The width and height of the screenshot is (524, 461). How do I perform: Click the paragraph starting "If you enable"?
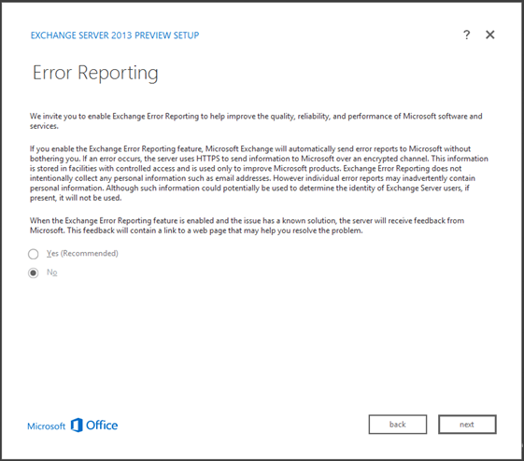coord(259,174)
